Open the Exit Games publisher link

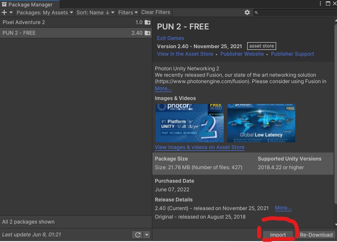[171, 38]
